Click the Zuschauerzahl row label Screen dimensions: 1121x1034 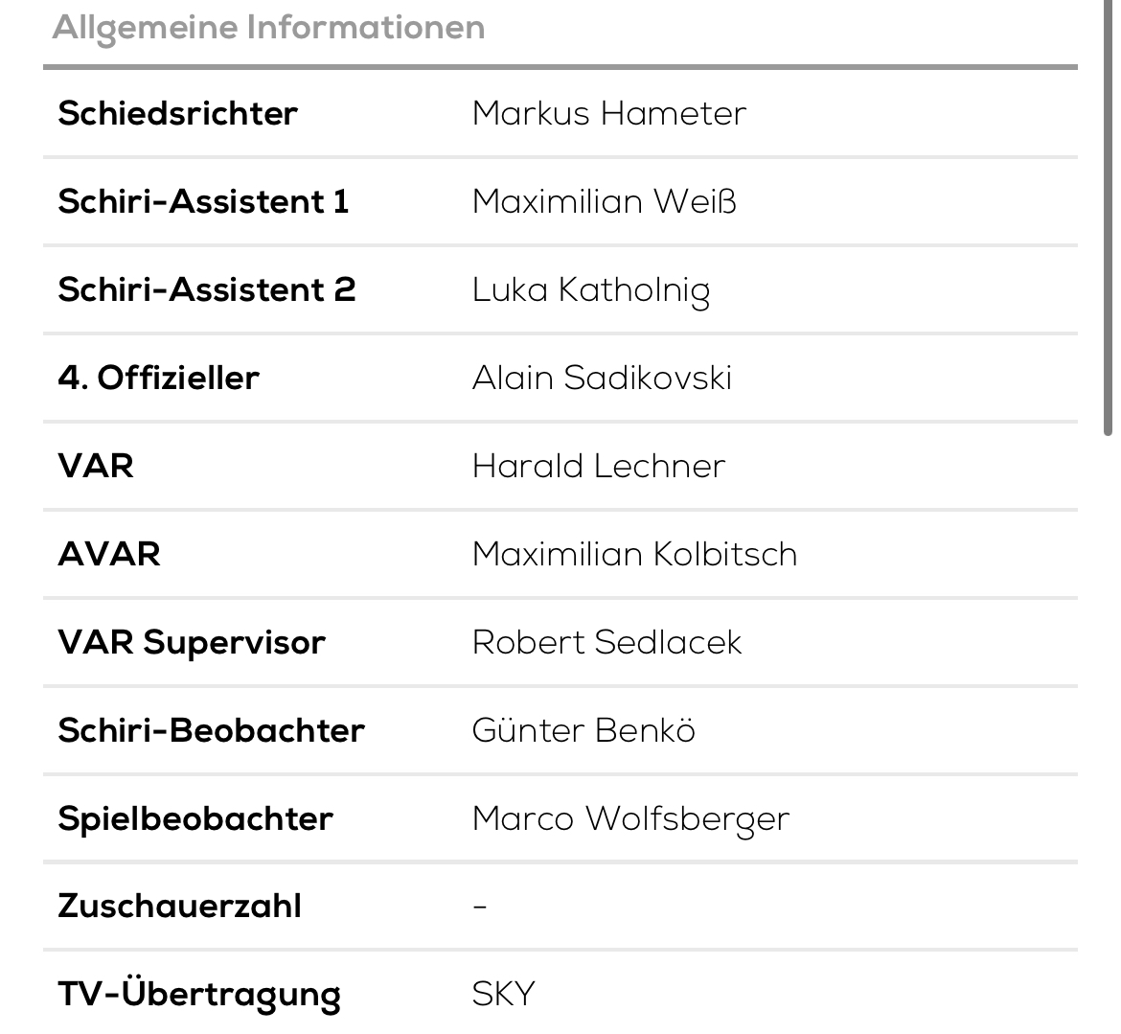click(179, 906)
